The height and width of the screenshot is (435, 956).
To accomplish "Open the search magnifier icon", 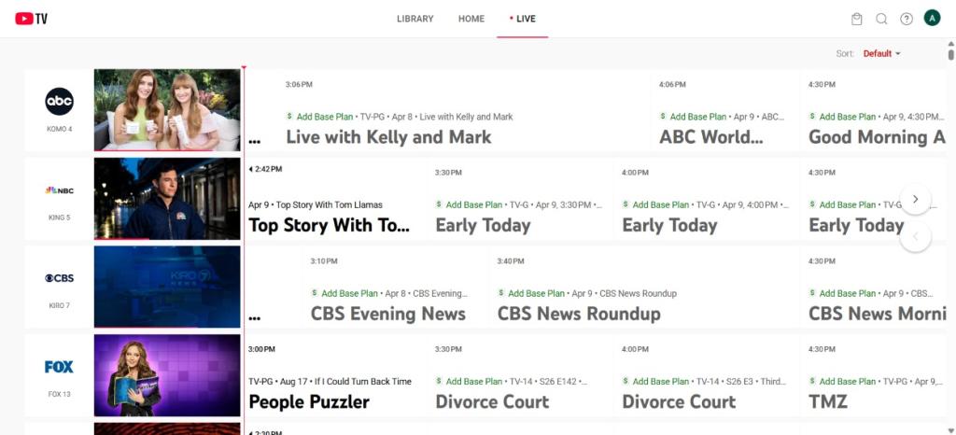I will (881, 19).
